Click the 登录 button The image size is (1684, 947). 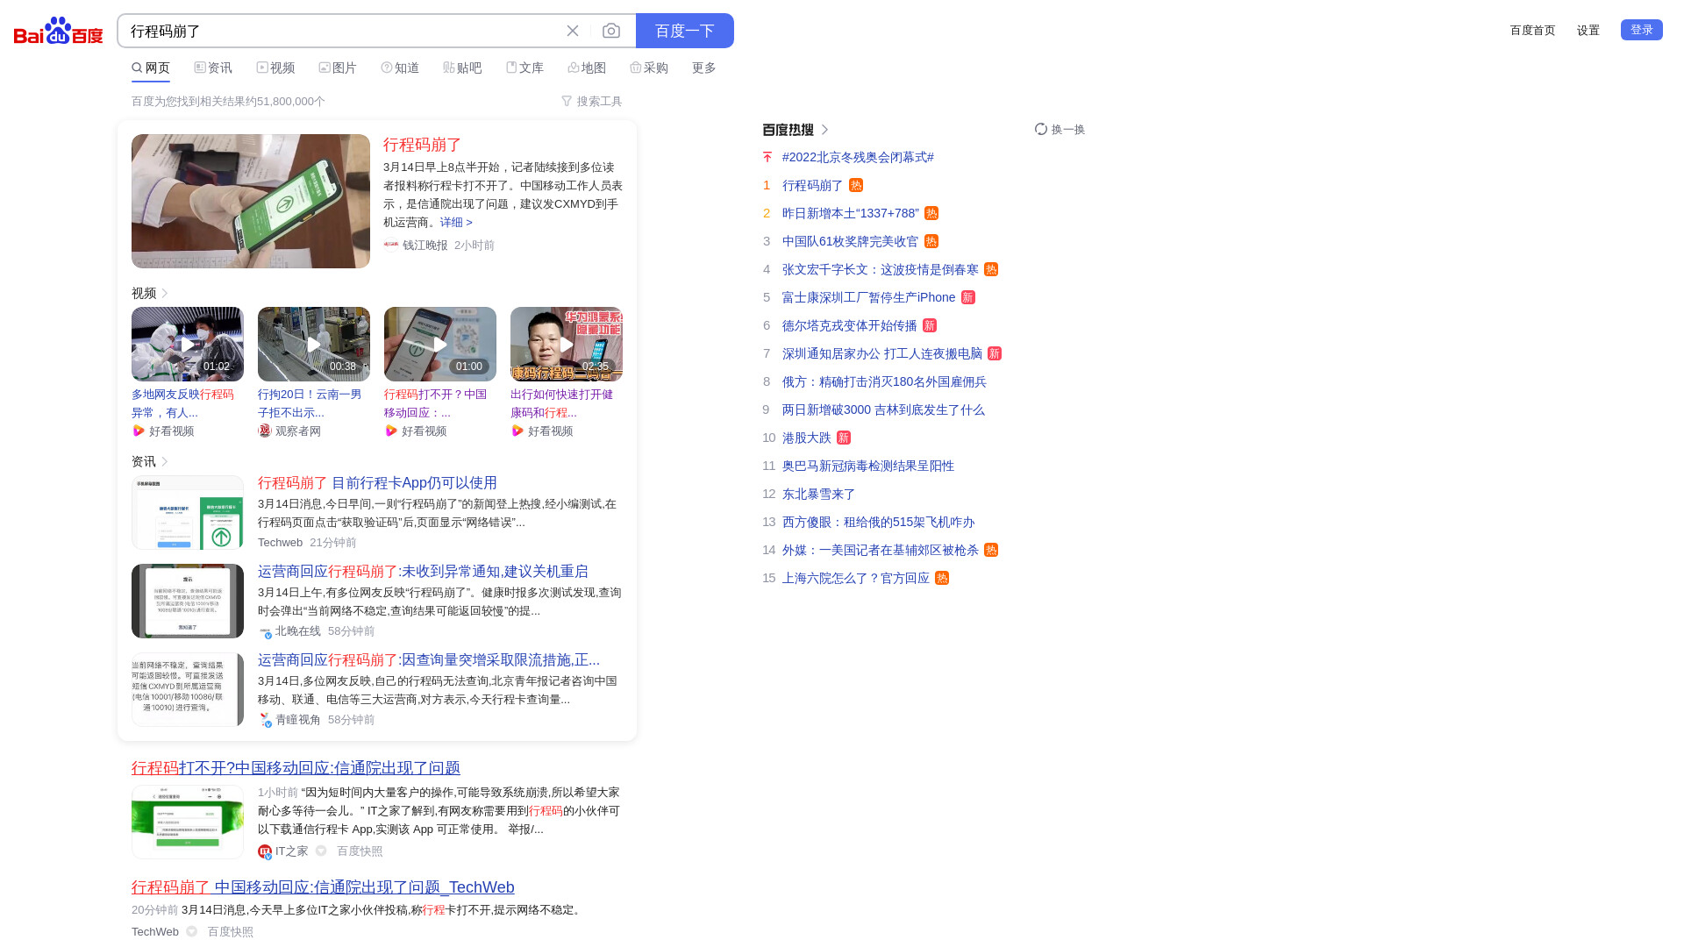tap(1642, 30)
